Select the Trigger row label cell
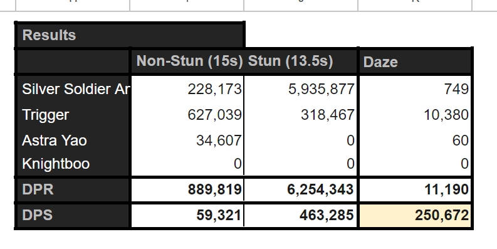 pyautogui.click(x=73, y=115)
